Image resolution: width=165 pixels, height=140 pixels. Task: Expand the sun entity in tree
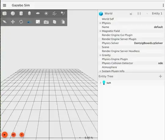(x=101, y=83)
